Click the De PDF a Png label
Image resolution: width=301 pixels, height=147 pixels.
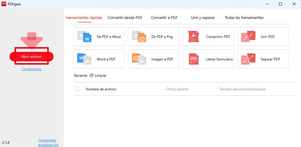(x=162, y=37)
